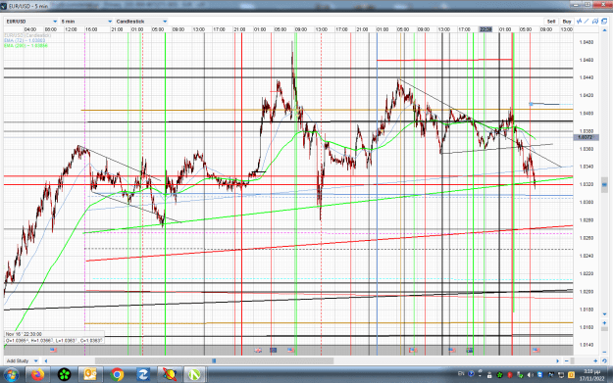Click the EN language indicator in tray
Screen dimensions: 613x383
tap(461, 374)
